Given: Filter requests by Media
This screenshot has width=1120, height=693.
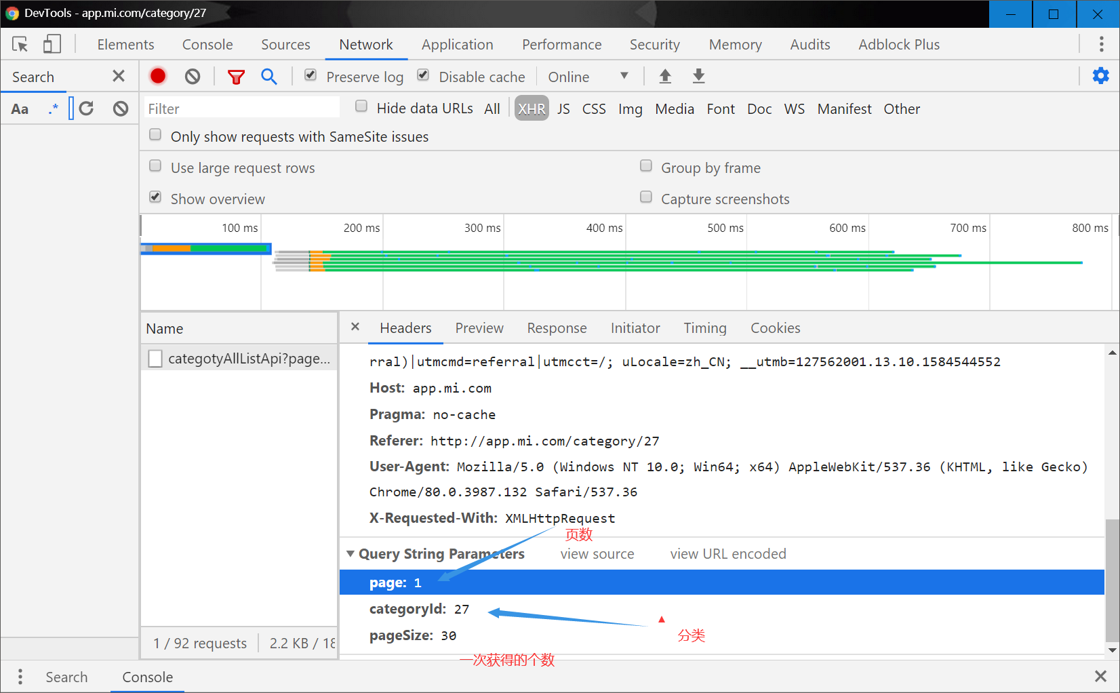Looking at the screenshot, I should tap(675, 109).
